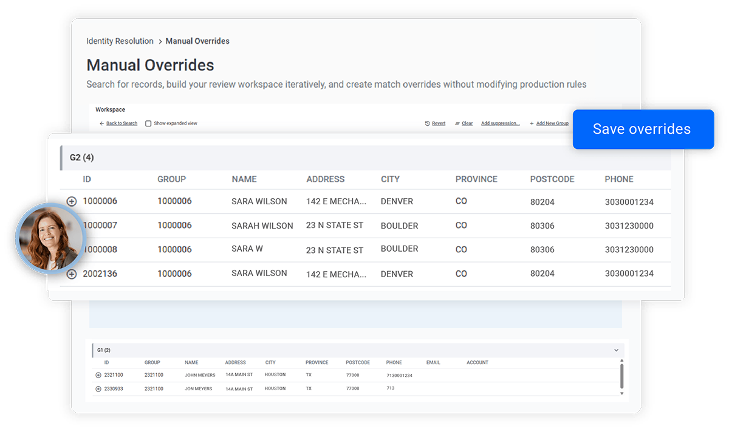This screenshot has height=431, width=729.
Task: Click the Workspace panel title
Action: 110,110
